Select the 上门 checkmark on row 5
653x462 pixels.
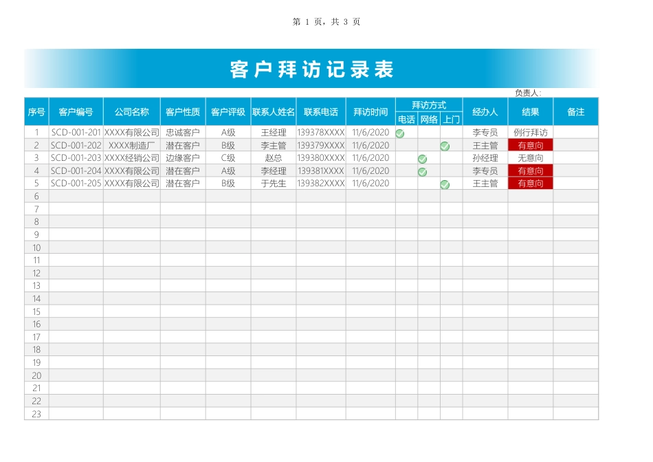(x=445, y=184)
